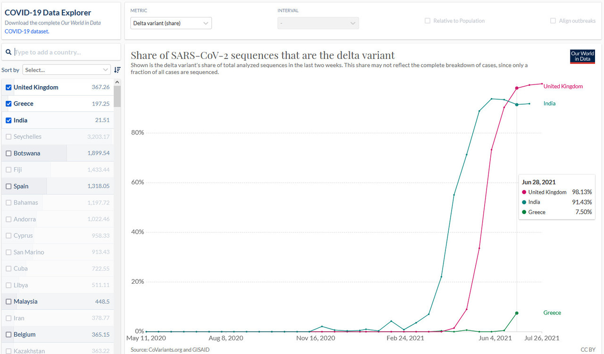
Task: Click the United Kingdom line label on chart
Action: click(x=563, y=86)
